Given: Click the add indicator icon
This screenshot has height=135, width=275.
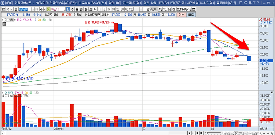Looking at the screenshot, I should [160, 9].
